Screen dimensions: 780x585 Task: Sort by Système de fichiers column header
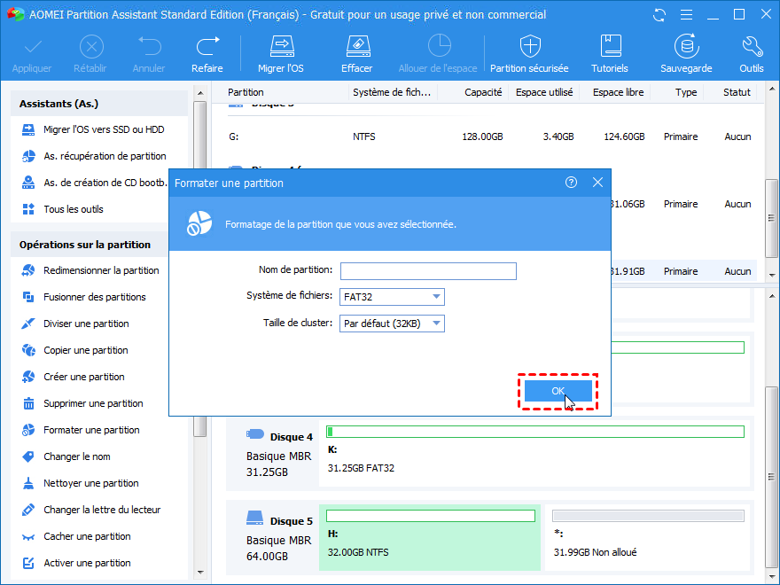point(392,92)
